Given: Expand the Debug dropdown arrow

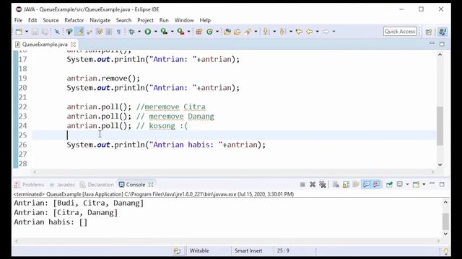Looking at the screenshot, I should pos(139,32).
